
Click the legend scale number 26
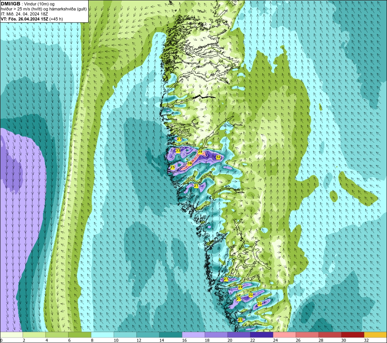(298, 340)
